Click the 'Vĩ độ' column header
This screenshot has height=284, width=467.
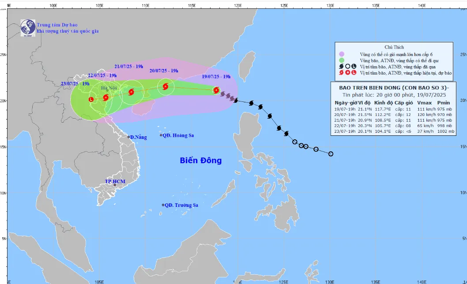coord(364,103)
